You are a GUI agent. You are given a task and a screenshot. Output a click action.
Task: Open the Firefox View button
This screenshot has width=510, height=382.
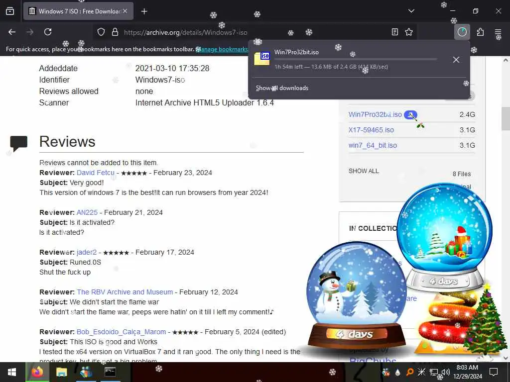10,11
